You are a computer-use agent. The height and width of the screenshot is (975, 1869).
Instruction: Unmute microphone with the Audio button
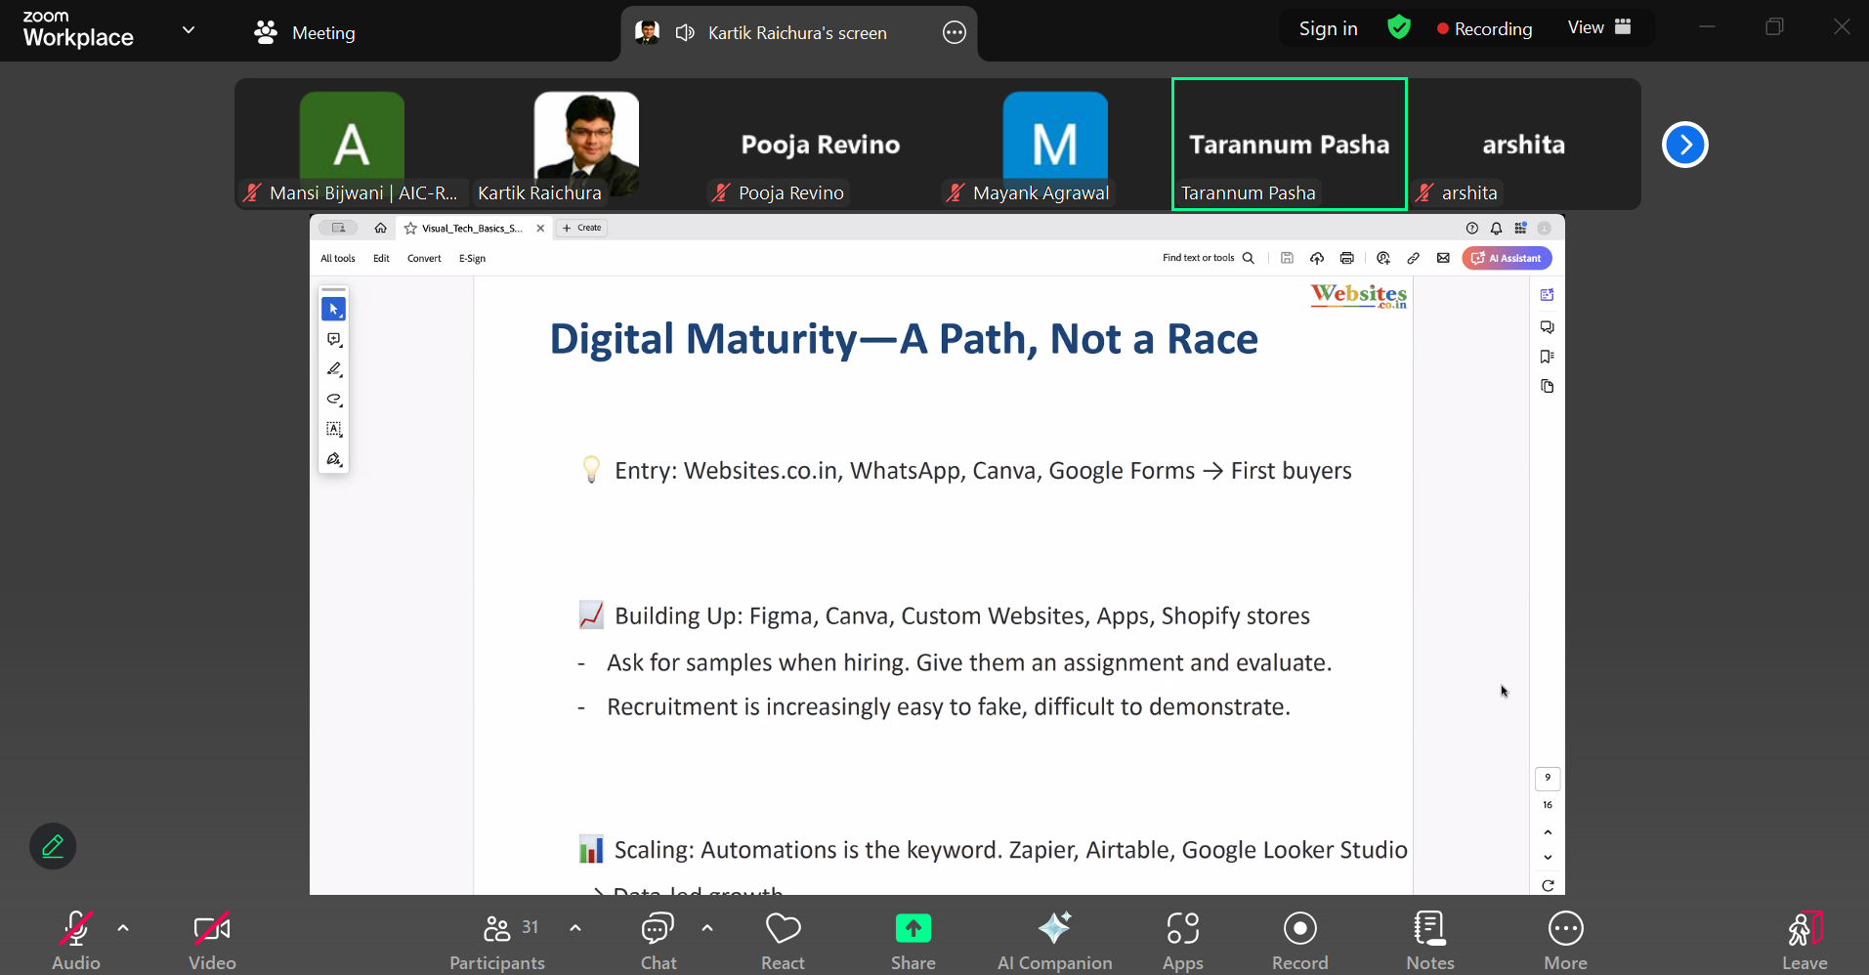point(76,940)
